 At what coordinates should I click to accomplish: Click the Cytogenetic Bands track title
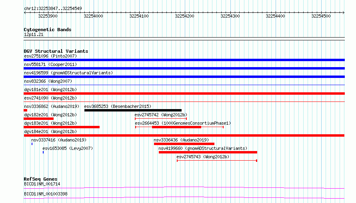[x=48, y=30]
